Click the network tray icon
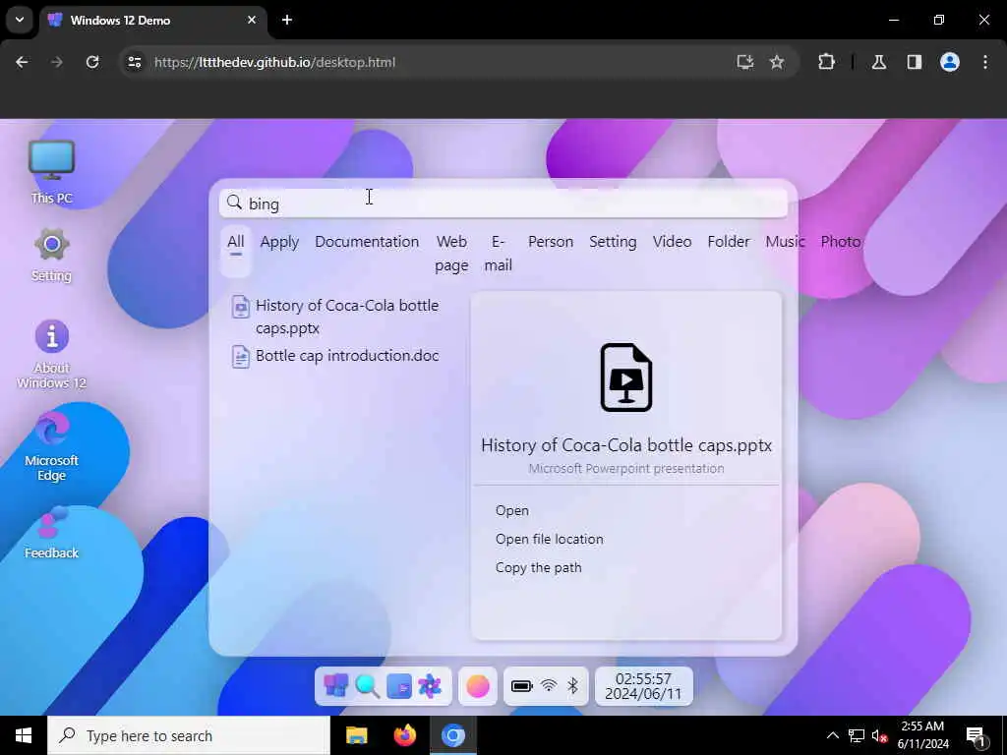Viewport: 1007px width, 755px height. pyautogui.click(x=857, y=735)
